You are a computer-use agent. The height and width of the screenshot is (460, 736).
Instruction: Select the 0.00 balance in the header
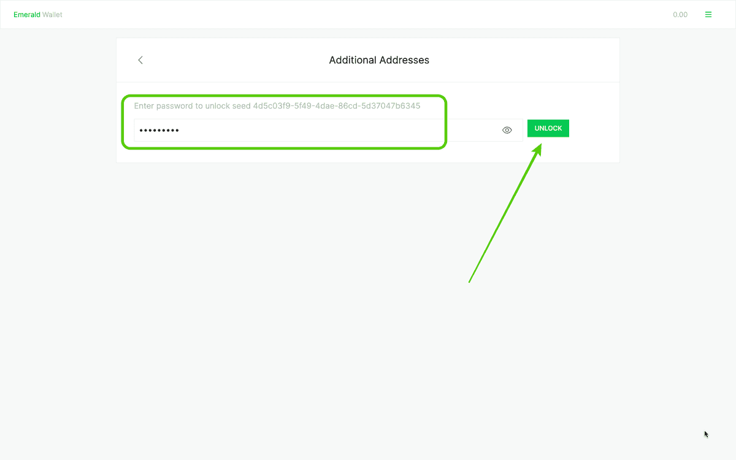coord(680,15)
